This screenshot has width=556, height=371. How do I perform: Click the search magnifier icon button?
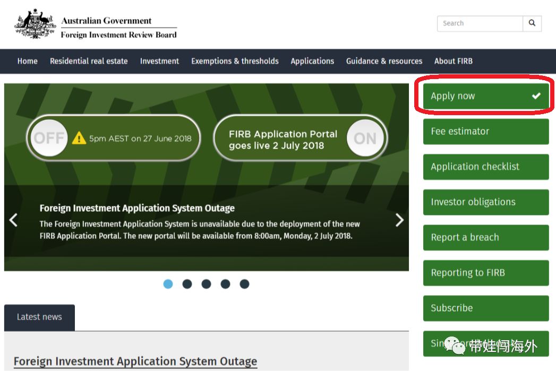click(x=532, y=23)
